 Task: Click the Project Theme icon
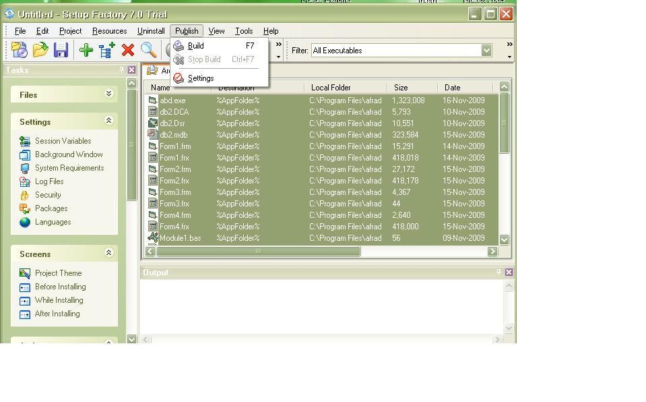[25, 273]
